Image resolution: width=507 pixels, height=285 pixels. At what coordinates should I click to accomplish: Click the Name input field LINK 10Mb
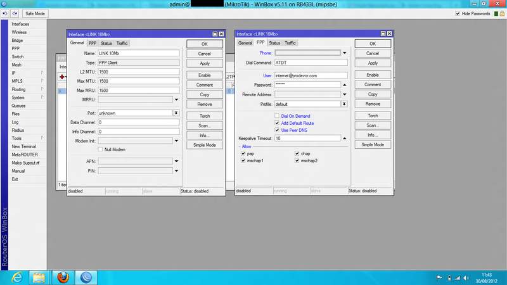tap(139, 53)
